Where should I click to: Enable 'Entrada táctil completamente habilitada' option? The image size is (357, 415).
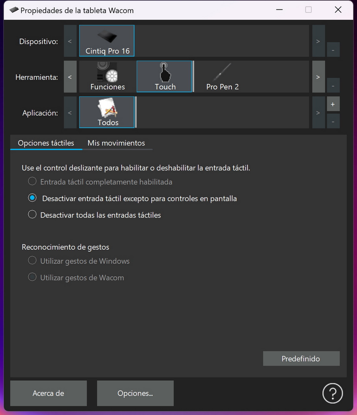[32, 181]
